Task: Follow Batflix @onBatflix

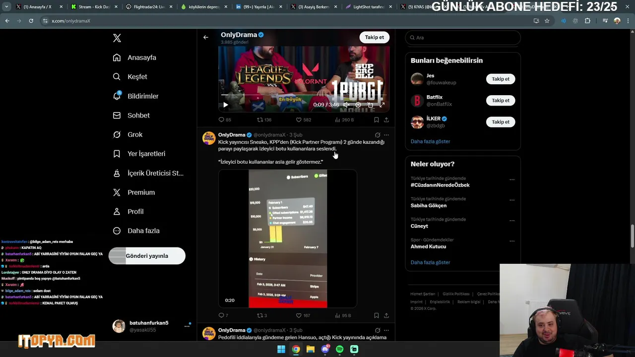Action: click(x=501, y=100)
